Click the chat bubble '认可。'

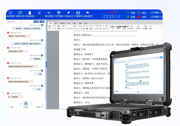pos(38,89)
